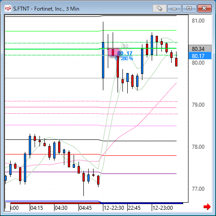
Task: Click the 04:45 time axis label
Action: click(x=85, y=208)
